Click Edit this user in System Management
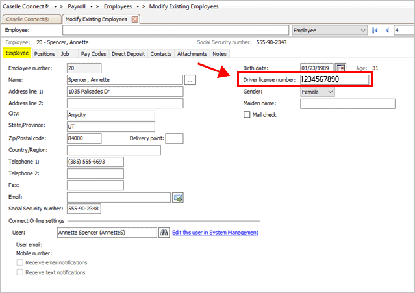415x293 pixels. (215, 233)
